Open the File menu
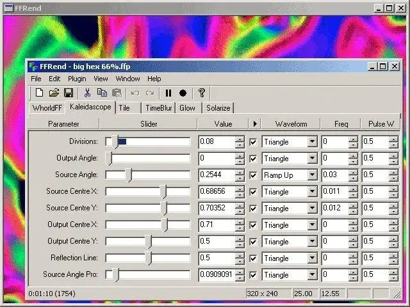This screenshot has width=410, height=307. click(x=36, y=79)
